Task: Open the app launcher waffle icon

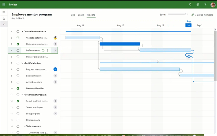Action: (4, 4)
